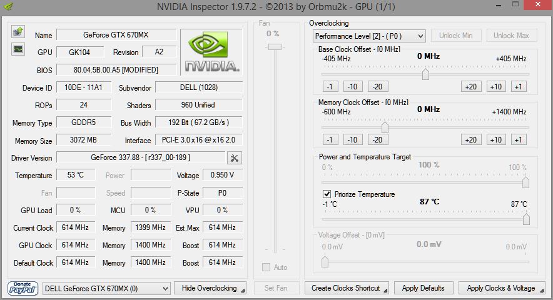The height and width of the screenshot is (300, 553).
Task: Click the Voltage Offset slider handle
Action: coord(325,262)
